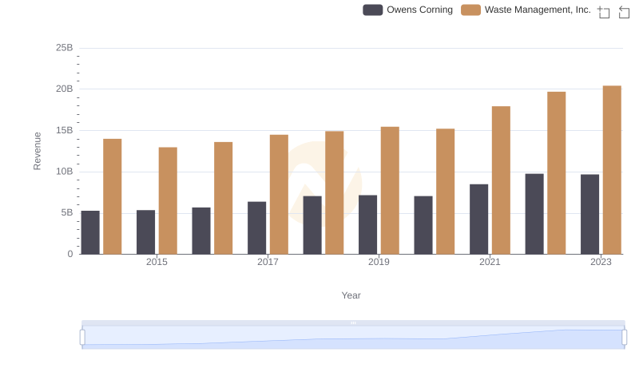Toggle the Waste Management, Inc. series label
This screenshot has height=368, width=639.
[538, 10]
